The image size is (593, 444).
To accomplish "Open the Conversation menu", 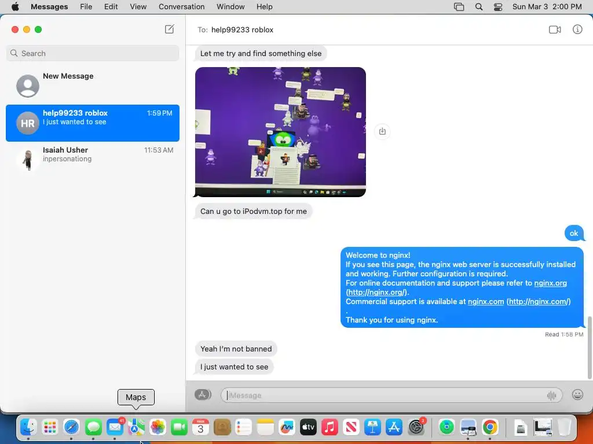I will [181, 7].
